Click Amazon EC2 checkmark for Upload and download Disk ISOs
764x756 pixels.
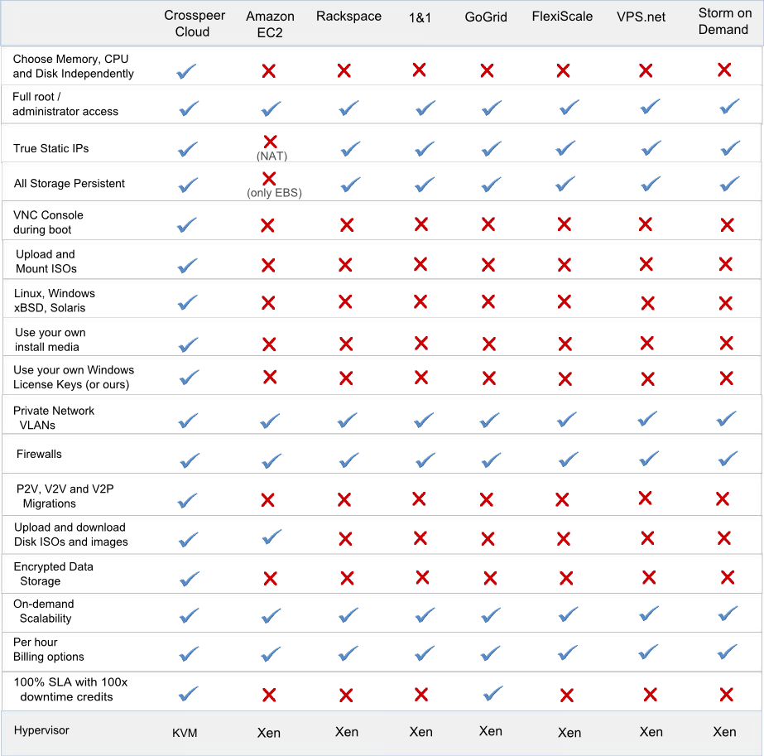coord(271,537)
